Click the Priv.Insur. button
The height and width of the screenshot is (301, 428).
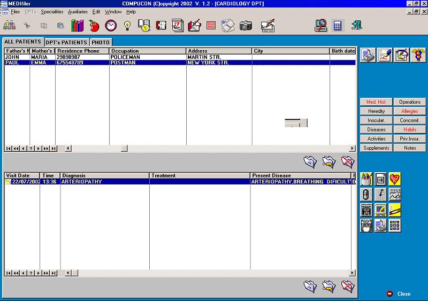pyautogui.click(x=410, y=138)
